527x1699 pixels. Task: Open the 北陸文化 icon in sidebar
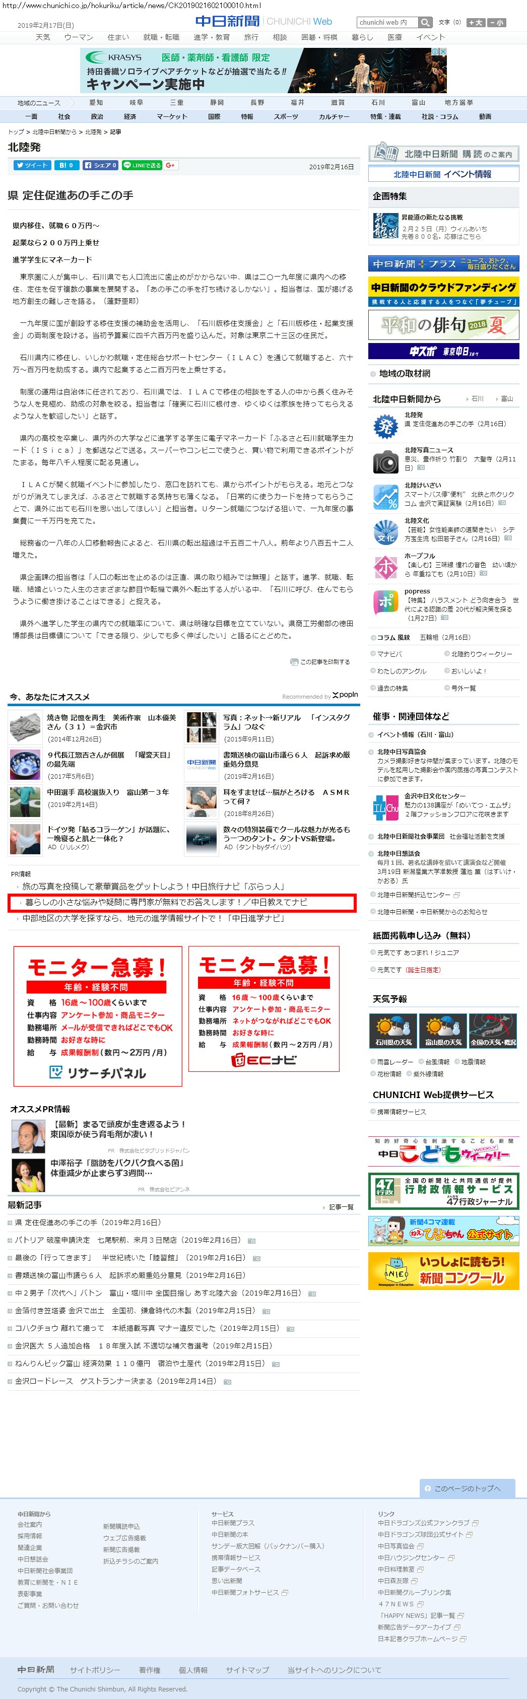point(385,532)
